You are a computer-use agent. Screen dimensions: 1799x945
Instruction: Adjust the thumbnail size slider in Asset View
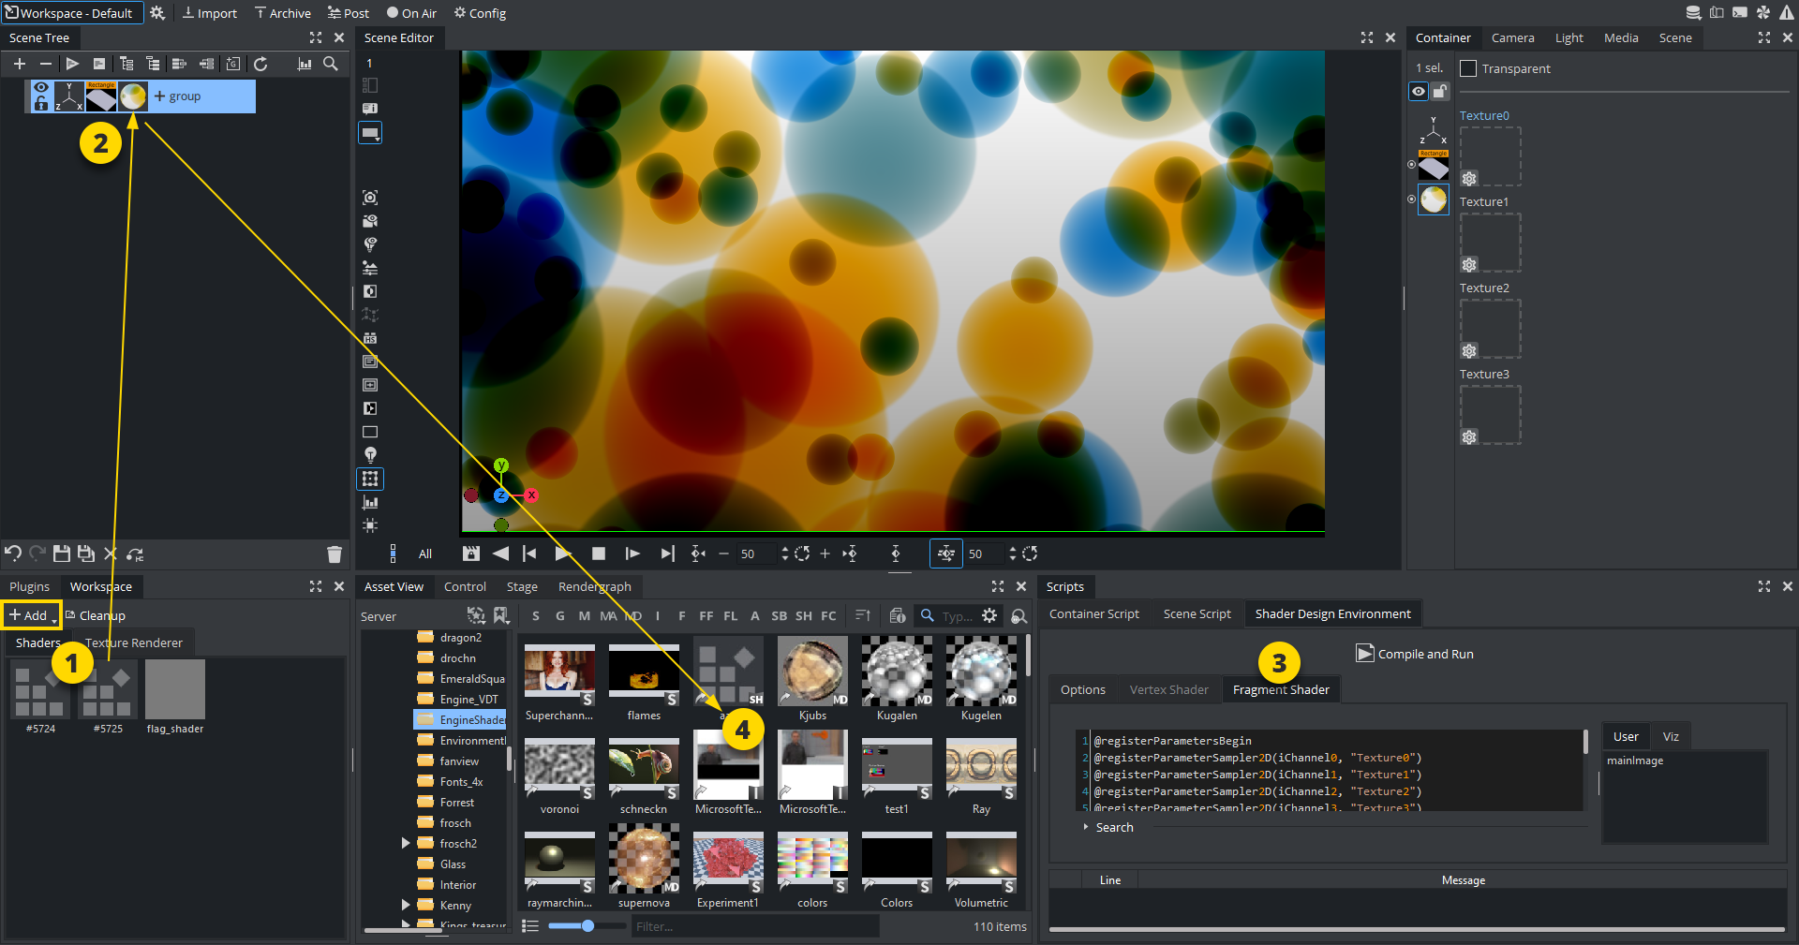click(x=587, y=926)
